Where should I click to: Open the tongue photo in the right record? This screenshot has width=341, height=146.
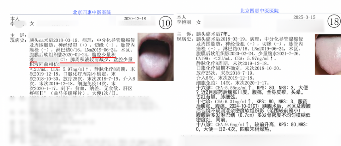point(328,54)
